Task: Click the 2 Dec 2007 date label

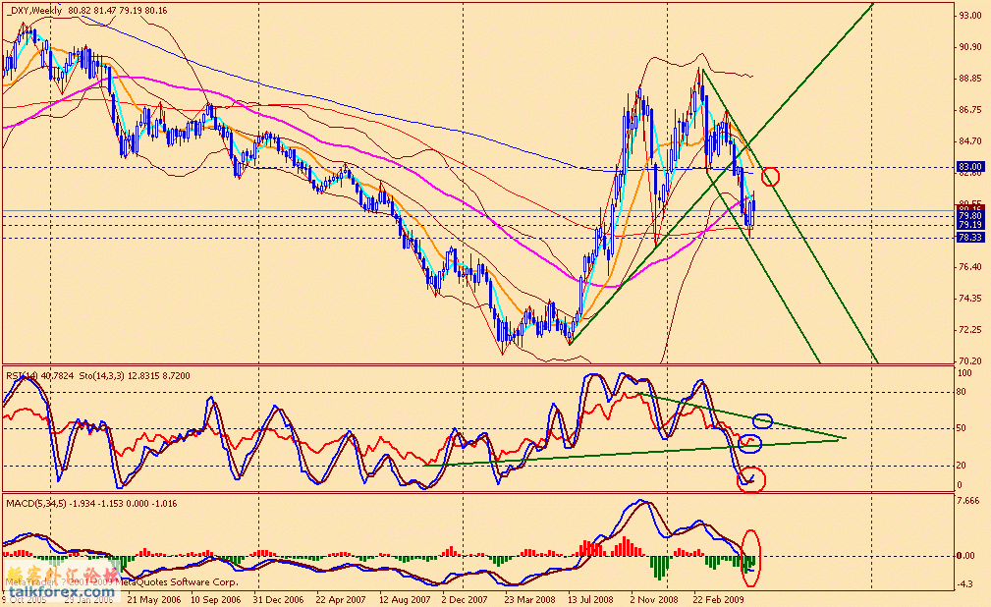Action: coord(465,599)
